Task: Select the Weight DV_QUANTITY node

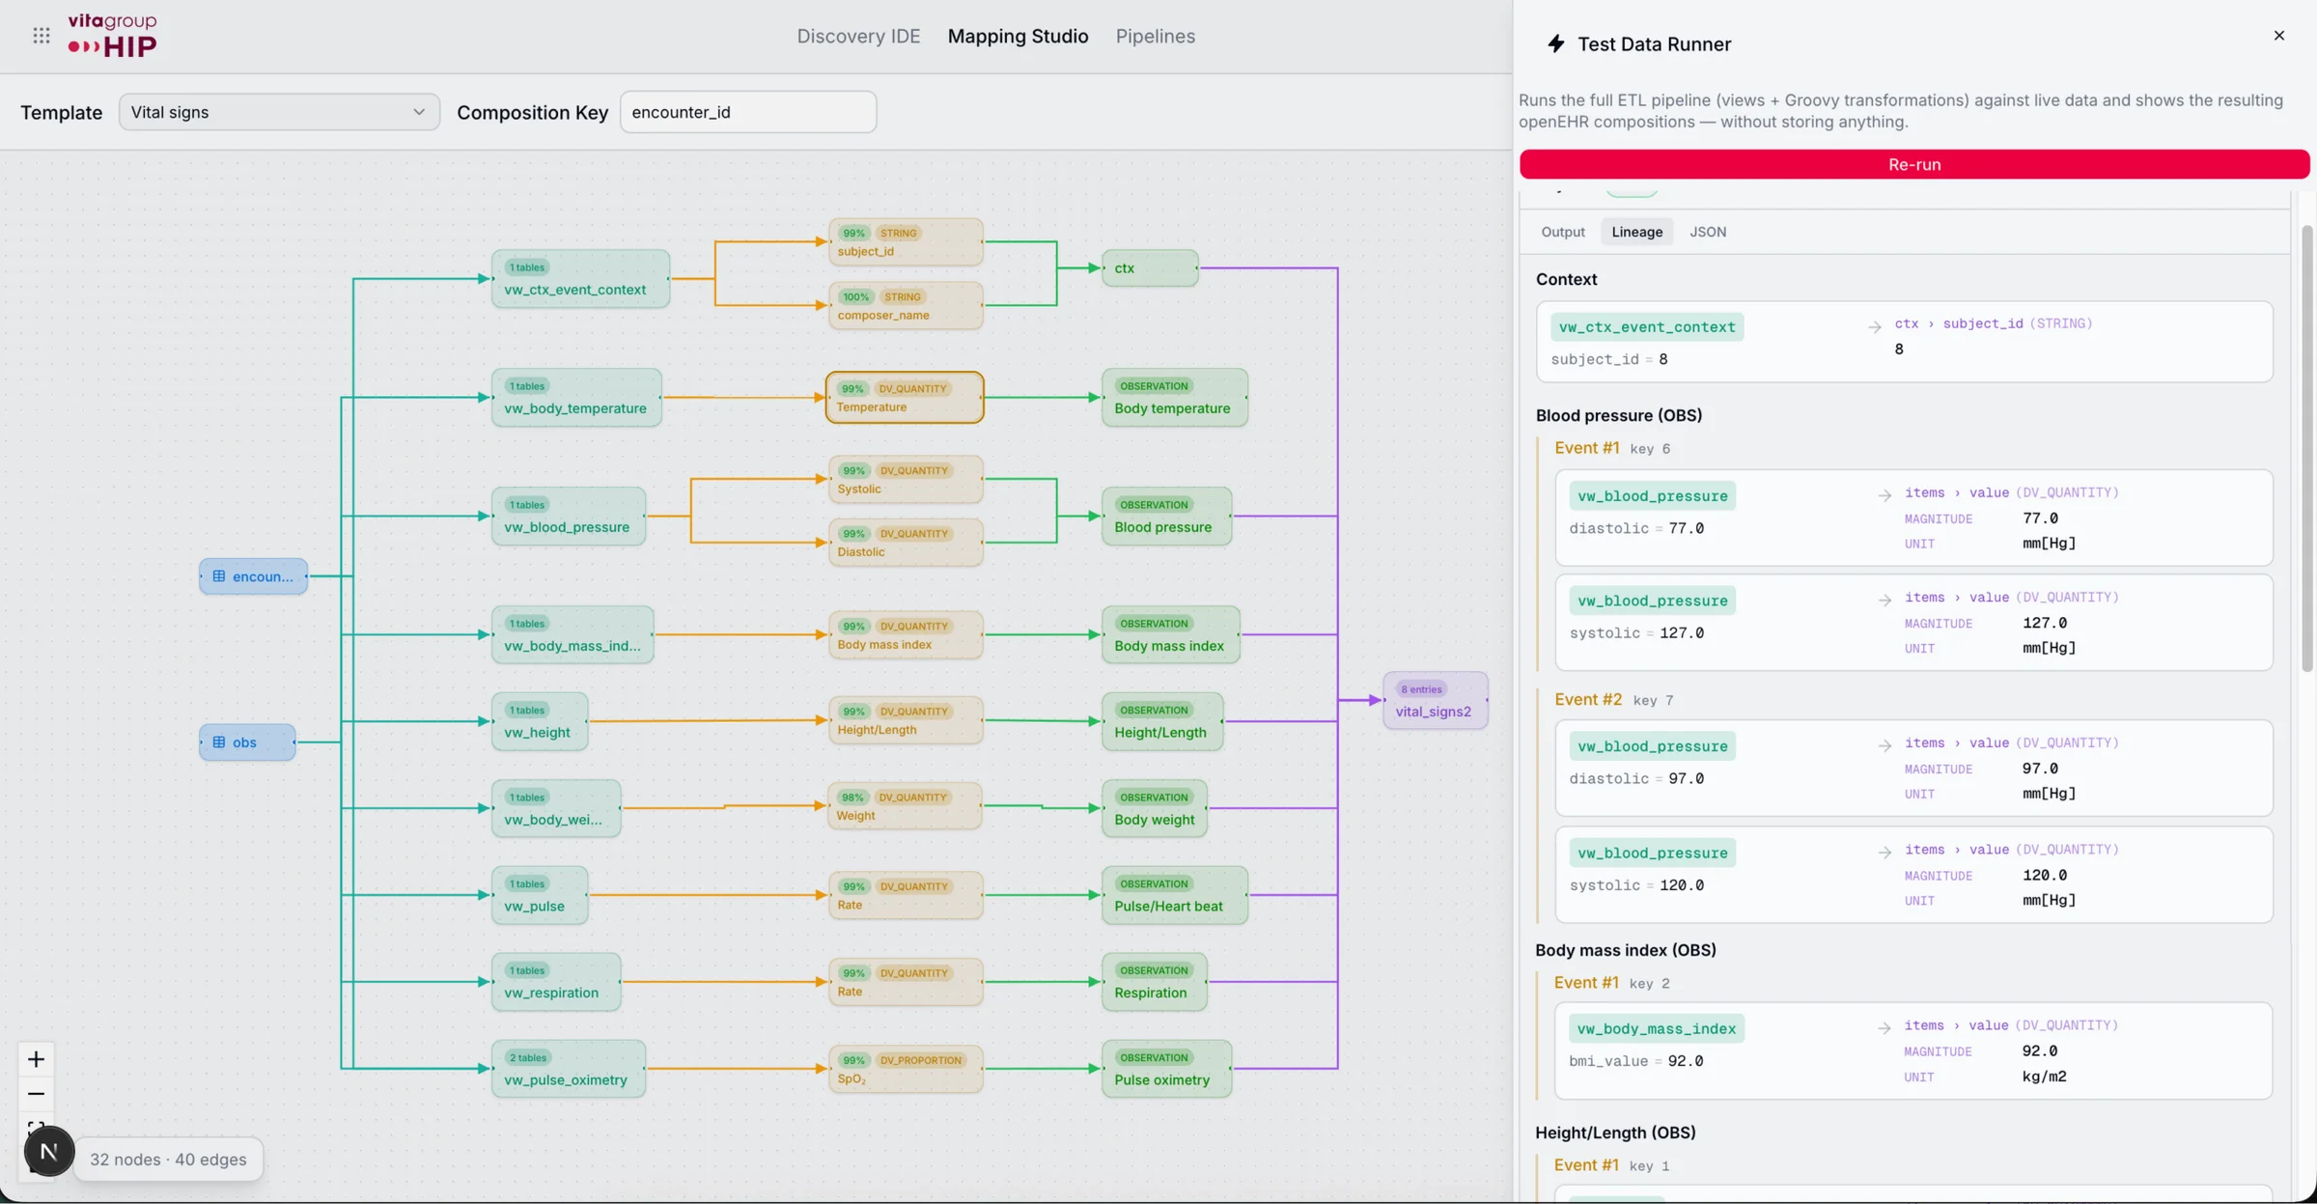Action: coord(905,806)
